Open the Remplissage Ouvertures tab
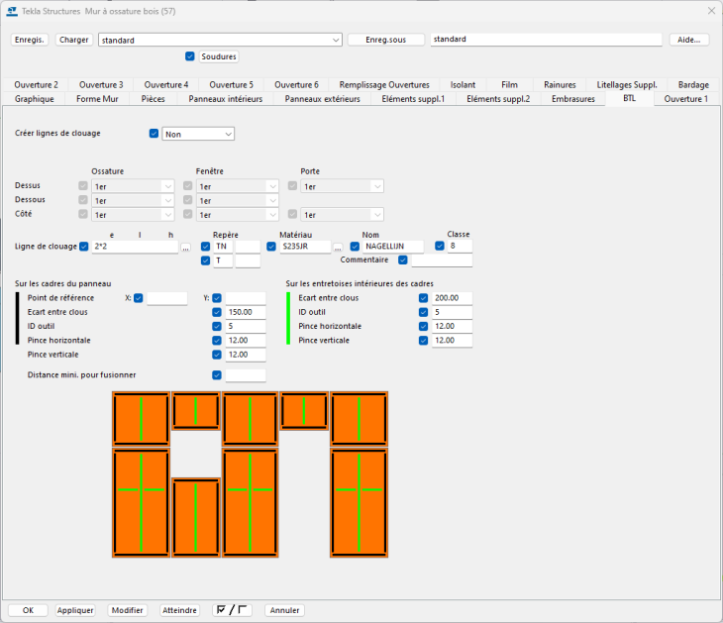Image resolution: width=723 pixels, height=623 pixels. coord(384,85)
